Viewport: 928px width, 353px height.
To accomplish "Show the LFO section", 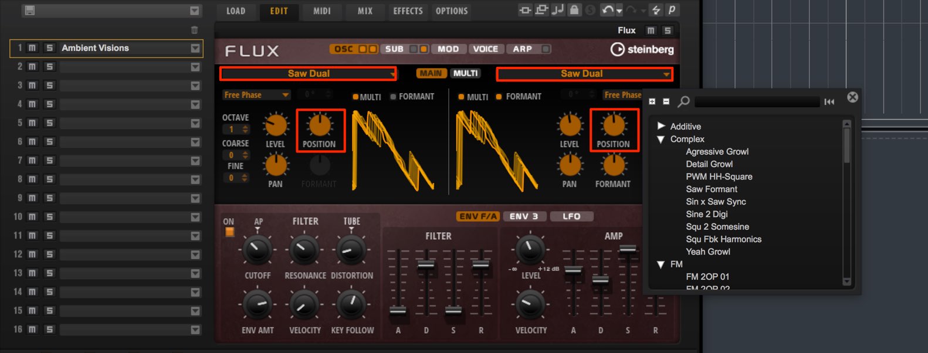I will pos(571,216).
